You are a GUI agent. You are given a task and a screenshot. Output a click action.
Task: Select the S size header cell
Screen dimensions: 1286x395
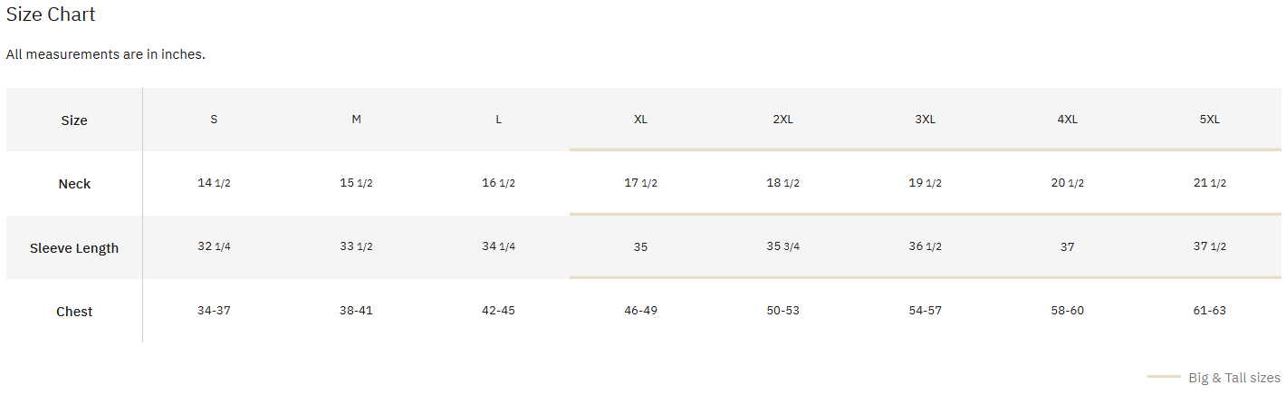214,120
